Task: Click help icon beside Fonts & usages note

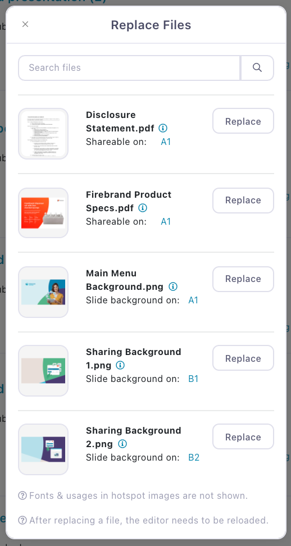Action: (x=22, y=495)
